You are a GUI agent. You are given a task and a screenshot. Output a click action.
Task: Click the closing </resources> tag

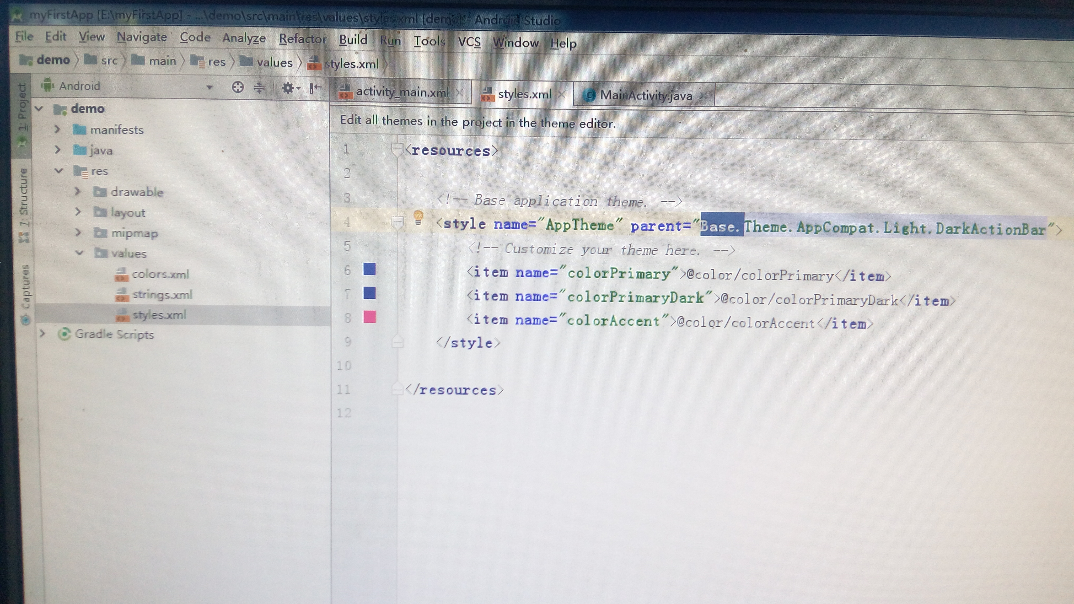click(454, 390)
